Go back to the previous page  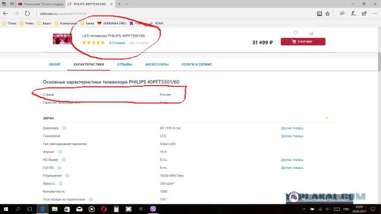(x=5, y=14)
